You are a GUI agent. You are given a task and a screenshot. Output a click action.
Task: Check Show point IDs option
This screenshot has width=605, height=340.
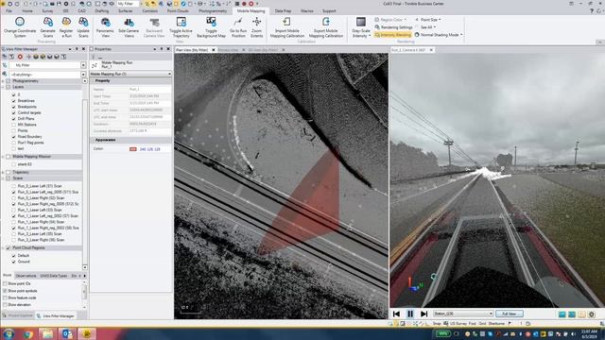click(5, 283)
